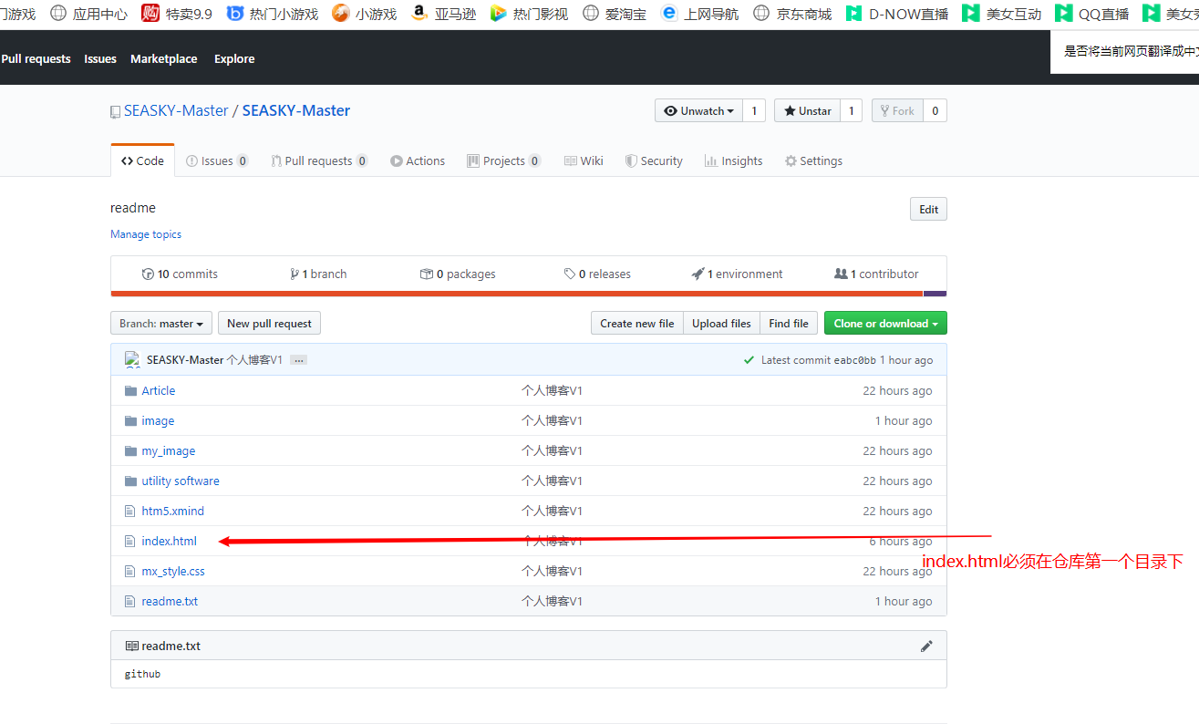The image size is (1199, 724).
Task: Open the Unwatch dropdown
Action: click(x=698, y=110)
